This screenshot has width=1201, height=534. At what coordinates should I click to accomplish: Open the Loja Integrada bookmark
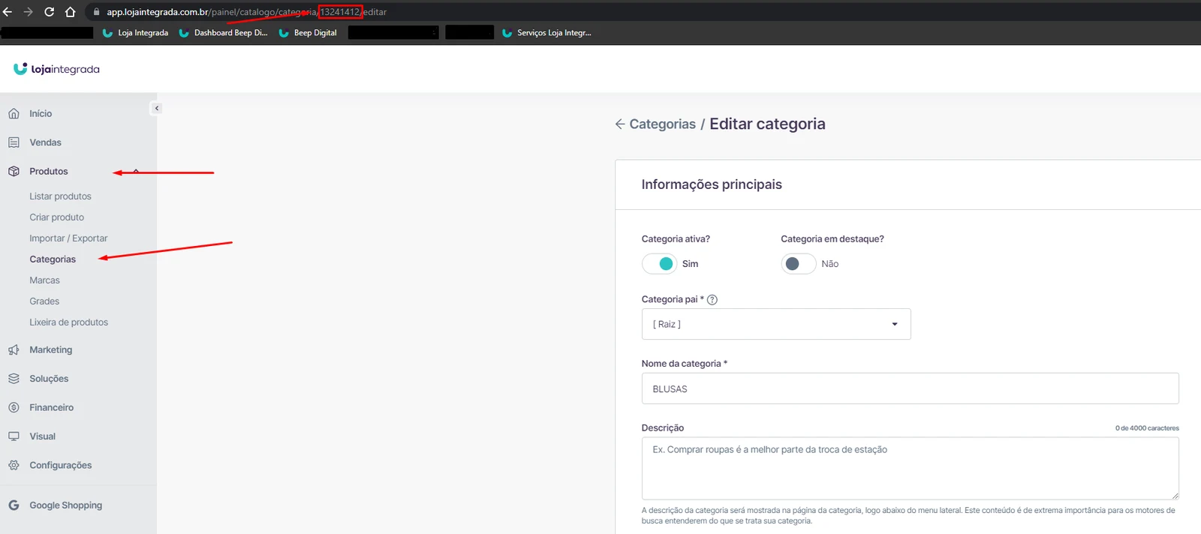pos(135,33)
